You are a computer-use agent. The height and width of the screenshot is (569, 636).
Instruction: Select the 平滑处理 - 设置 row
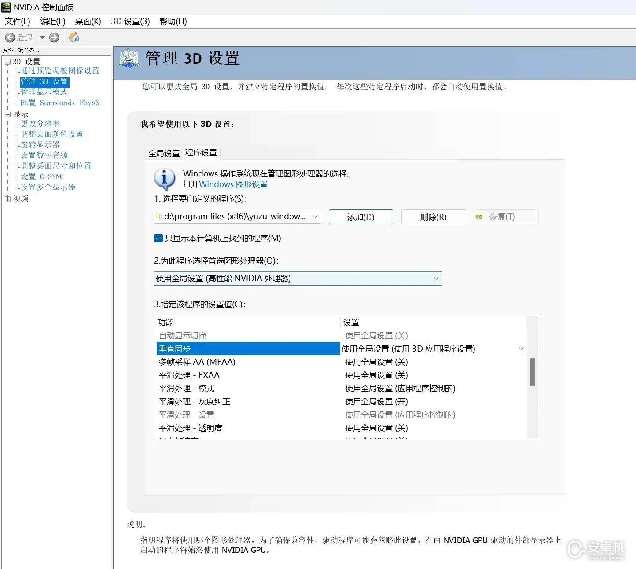pos(342,415)
